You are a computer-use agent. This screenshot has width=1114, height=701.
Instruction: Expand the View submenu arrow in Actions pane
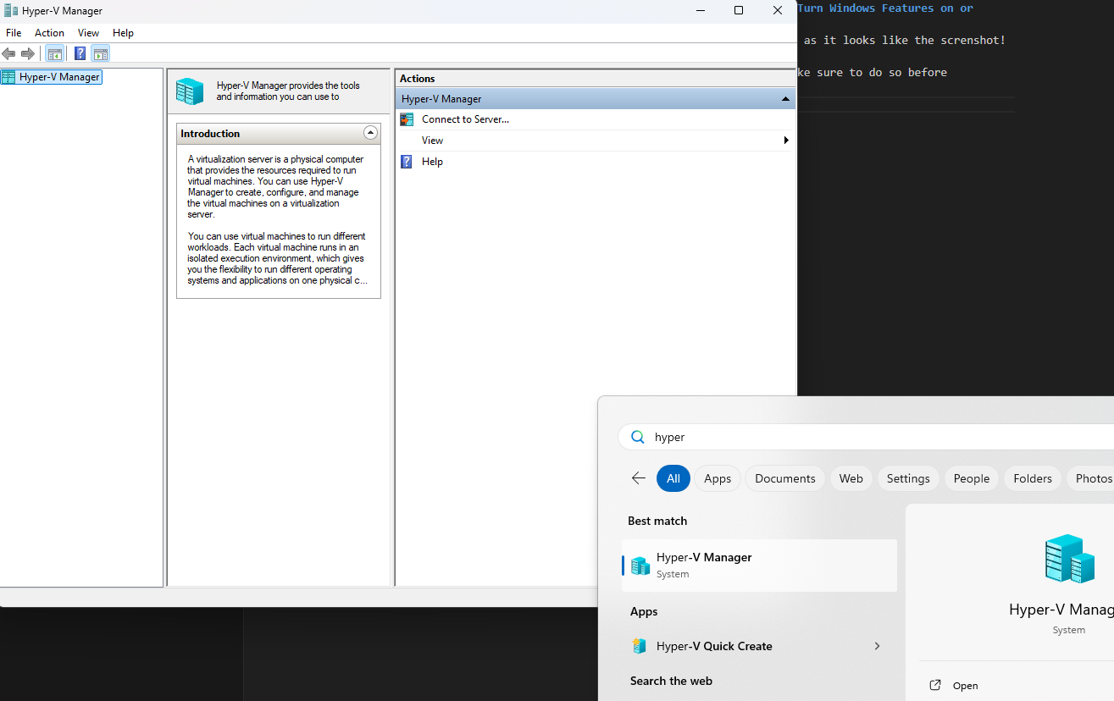coord(784,140)
